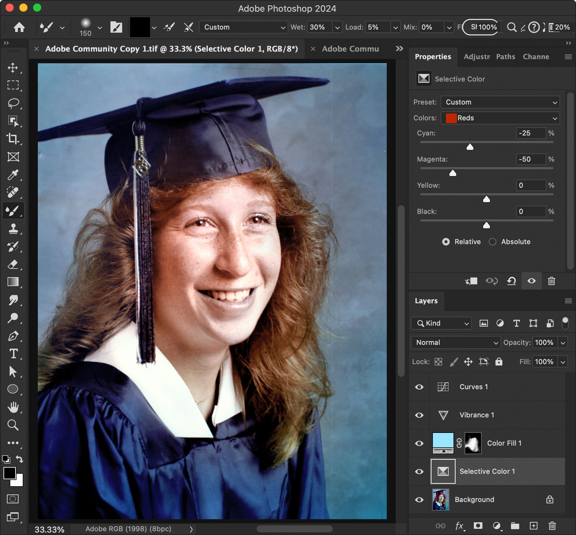Click the Color Fill 1 layer mask thumbnail
576x535 pixels.
coord(473,443)
